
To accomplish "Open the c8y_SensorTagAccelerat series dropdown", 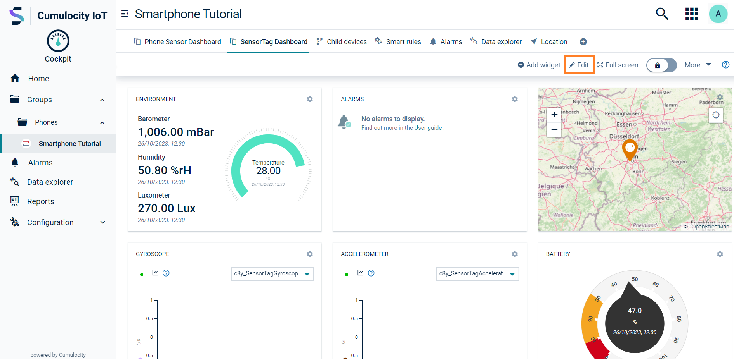I will [477, 274].
